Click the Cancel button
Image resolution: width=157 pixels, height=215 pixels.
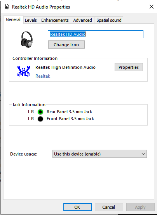109,207
